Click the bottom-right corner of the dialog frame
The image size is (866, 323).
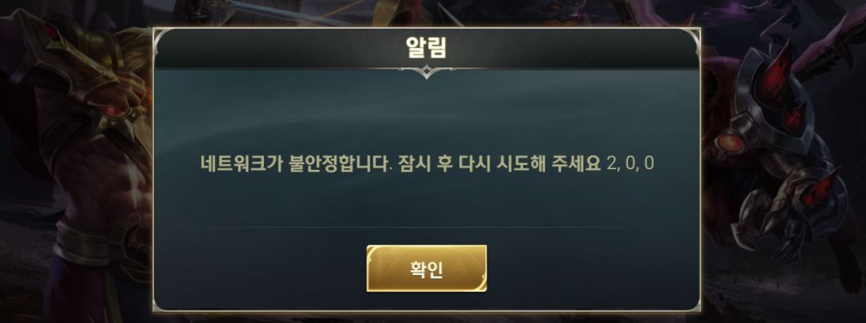[693, 305]
